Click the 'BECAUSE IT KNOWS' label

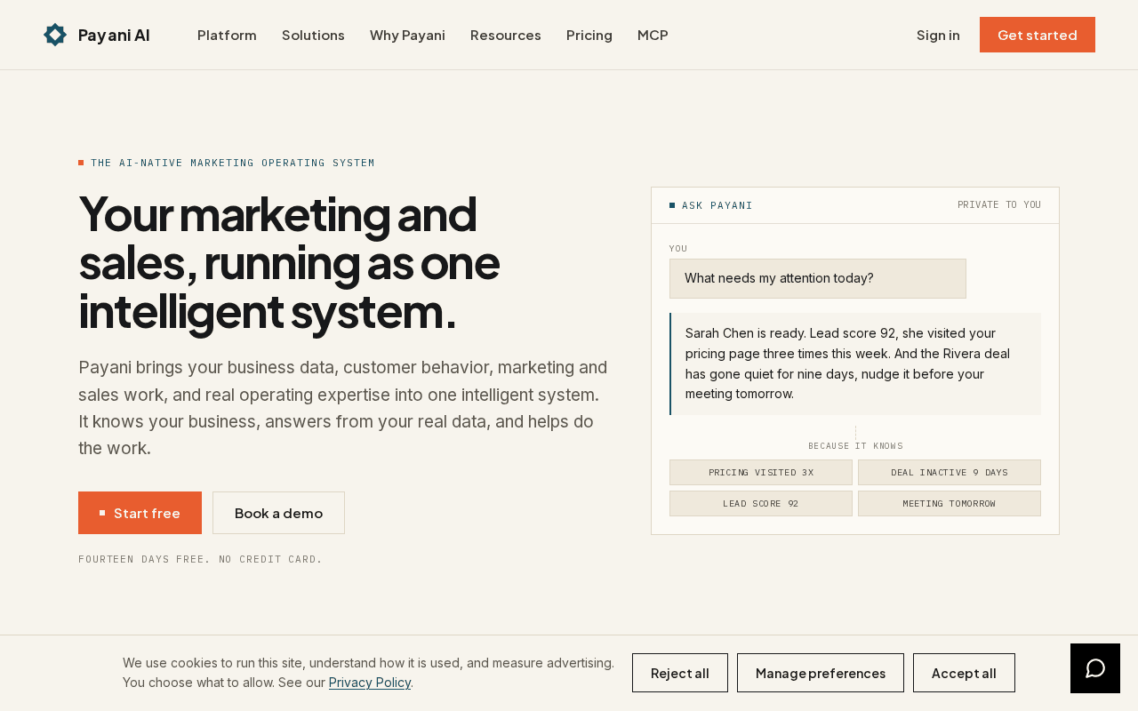click(855, 446)
